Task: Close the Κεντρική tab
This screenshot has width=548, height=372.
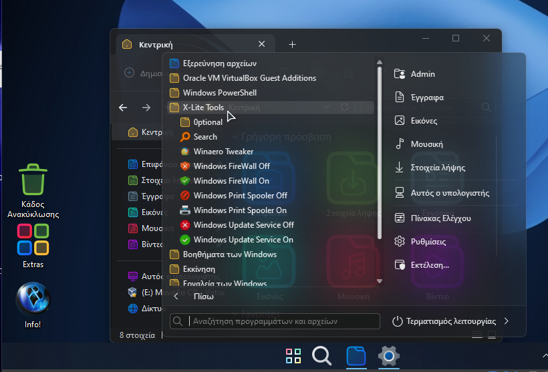Action: coord(261,44)
